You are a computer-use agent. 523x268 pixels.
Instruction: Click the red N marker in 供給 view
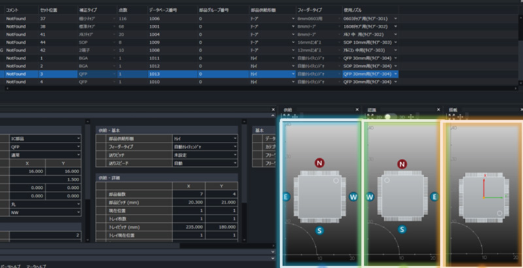pos(318,162)
